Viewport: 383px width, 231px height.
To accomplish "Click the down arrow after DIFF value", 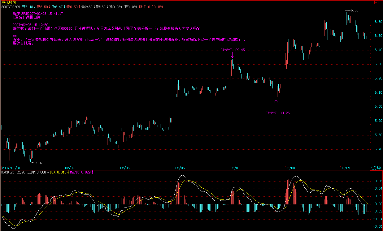I will (48, 172).
